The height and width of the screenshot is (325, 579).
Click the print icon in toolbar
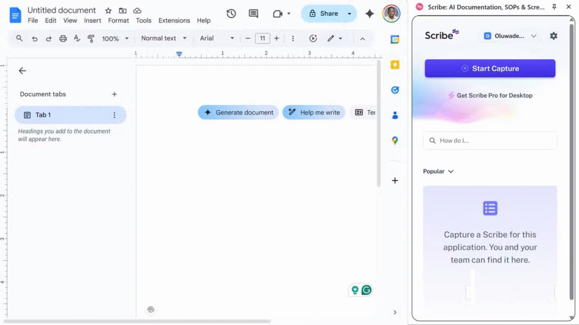coord(63,38)
